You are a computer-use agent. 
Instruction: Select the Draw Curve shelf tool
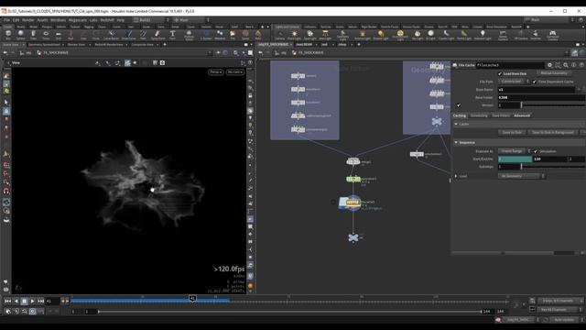[x=128, y=35]
